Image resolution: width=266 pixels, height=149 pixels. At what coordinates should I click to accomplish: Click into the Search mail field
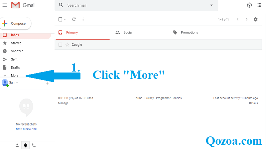[x=136, y=5]
